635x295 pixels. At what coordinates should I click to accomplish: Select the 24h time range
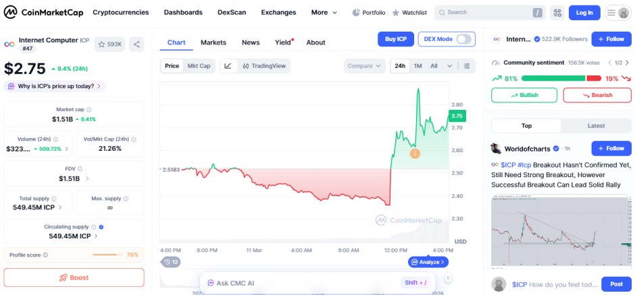click(400, 66)
